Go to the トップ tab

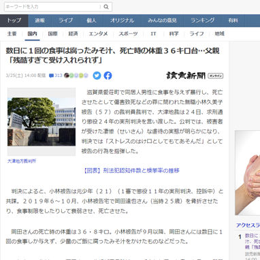click(14, 20)
